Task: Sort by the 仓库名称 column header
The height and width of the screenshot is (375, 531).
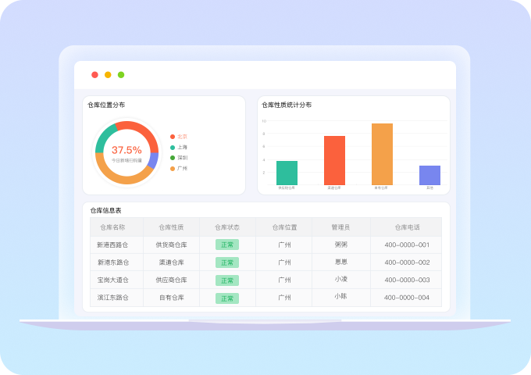Action: 112,227
